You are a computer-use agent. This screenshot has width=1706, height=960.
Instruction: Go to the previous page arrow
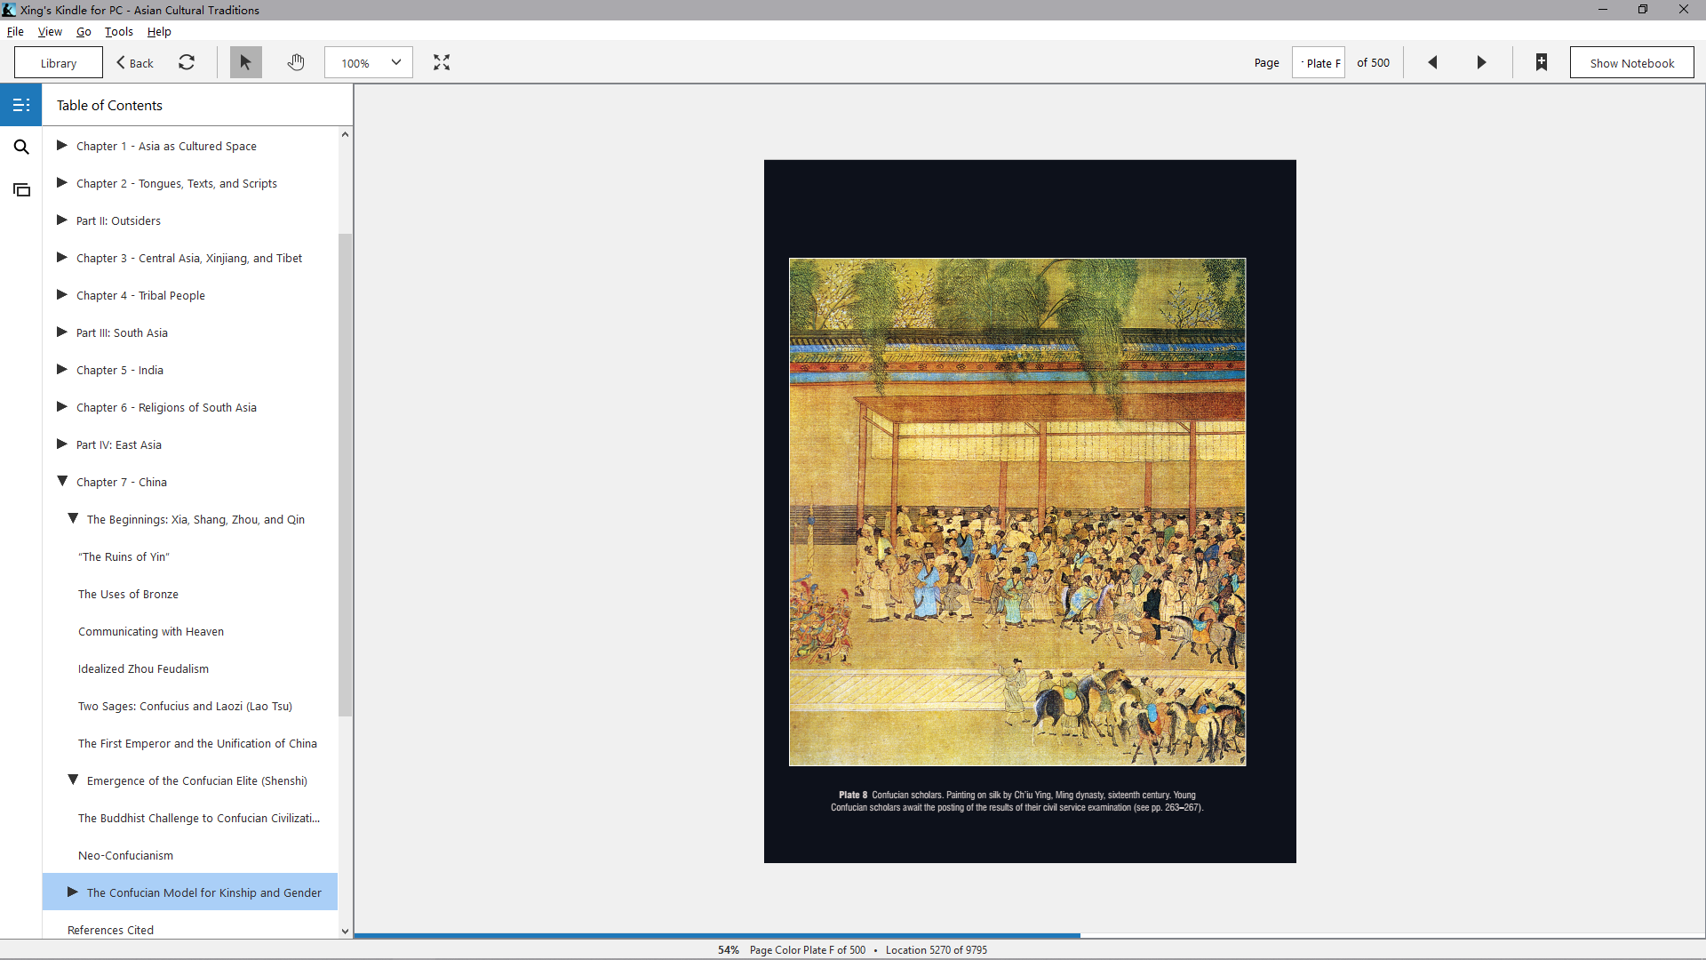point(1432,62)
